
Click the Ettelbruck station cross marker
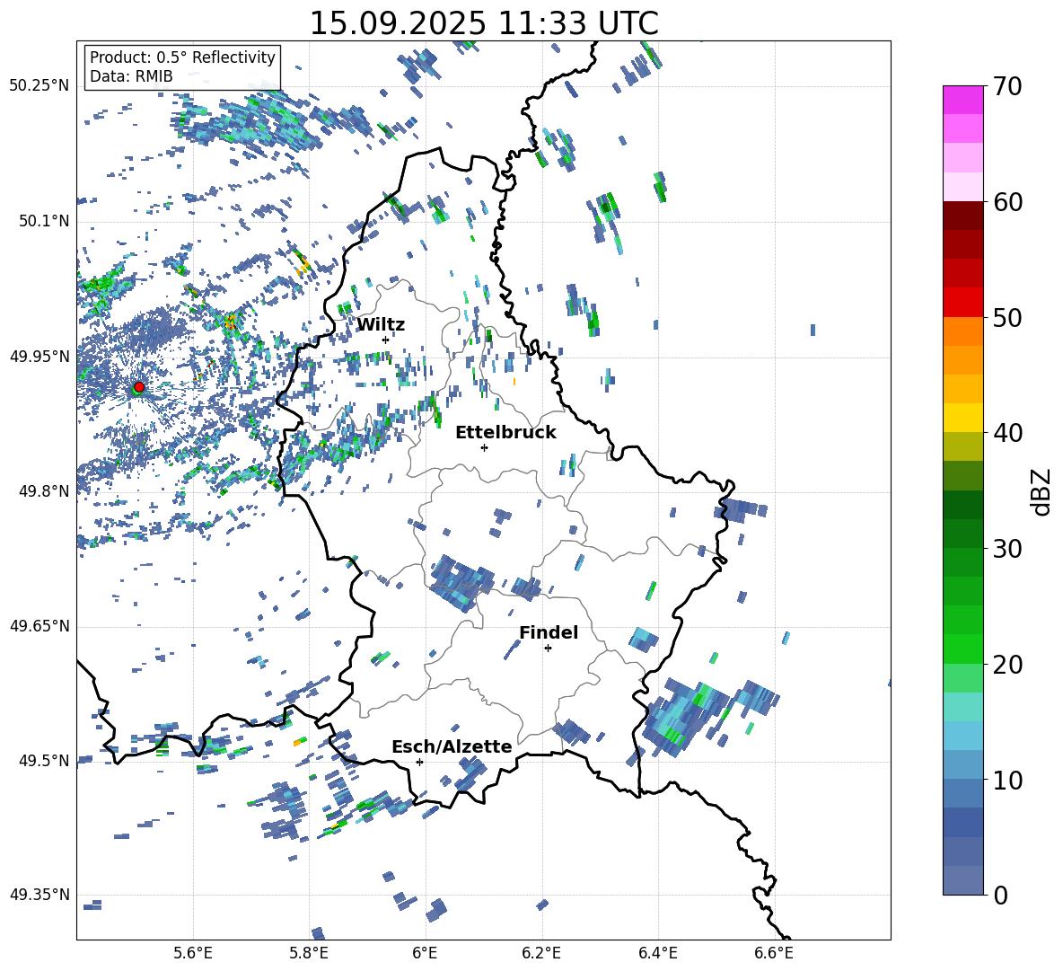click(x=484, y=447)
